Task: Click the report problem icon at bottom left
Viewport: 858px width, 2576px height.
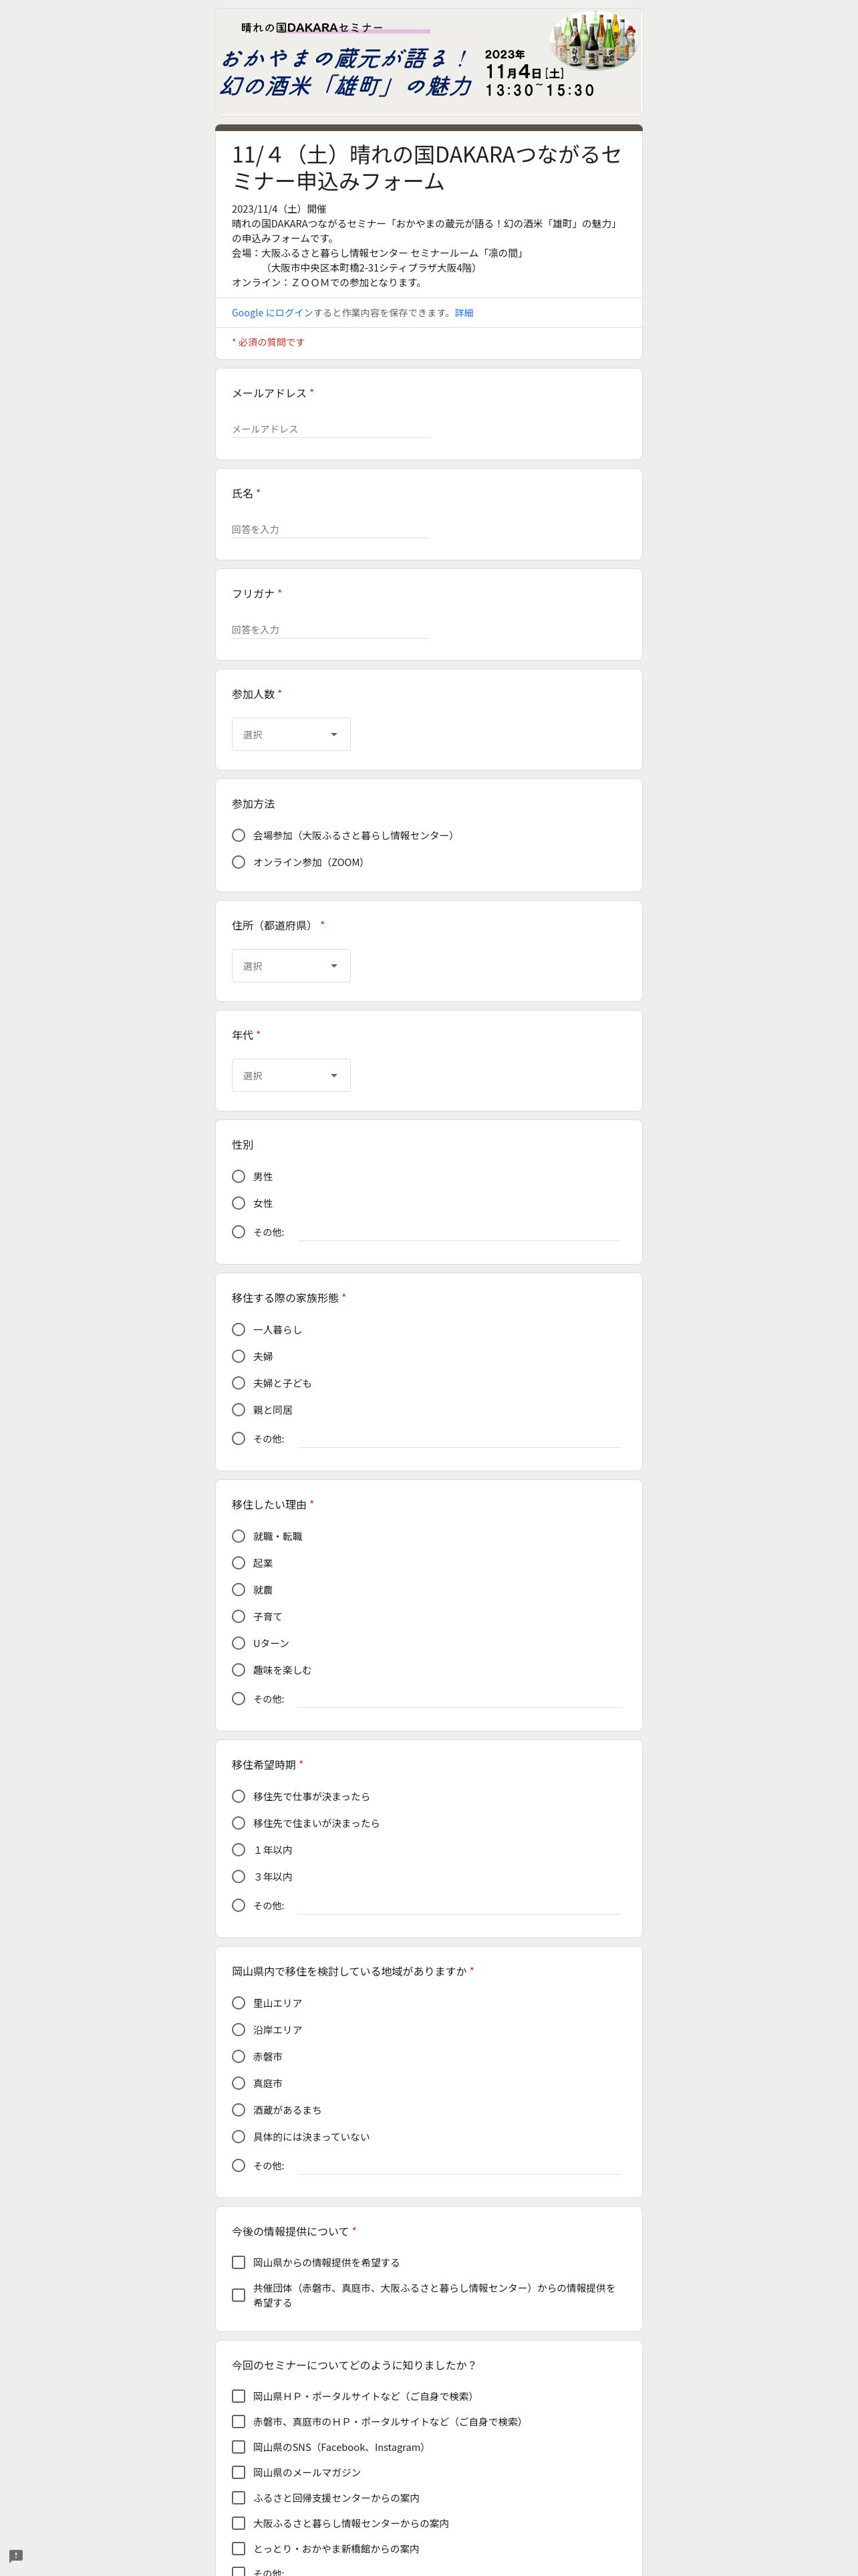Action: (16, 2556)
